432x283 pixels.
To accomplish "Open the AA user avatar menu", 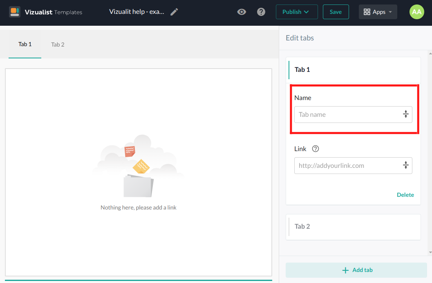I will pos(416,12).
